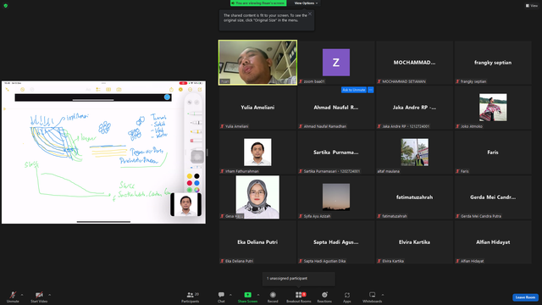Open the View layout menu

[x=532, y=6]
